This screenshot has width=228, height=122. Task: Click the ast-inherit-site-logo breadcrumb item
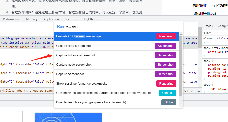(27, 91)
